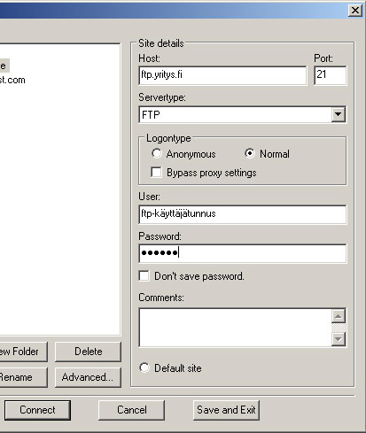Click the Comments scrollbar down arrow
The width and height of the screenshot is (366, 433).
click(x=339, y=339)
